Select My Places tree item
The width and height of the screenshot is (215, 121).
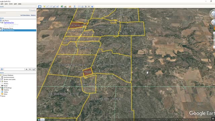point(5,21)
